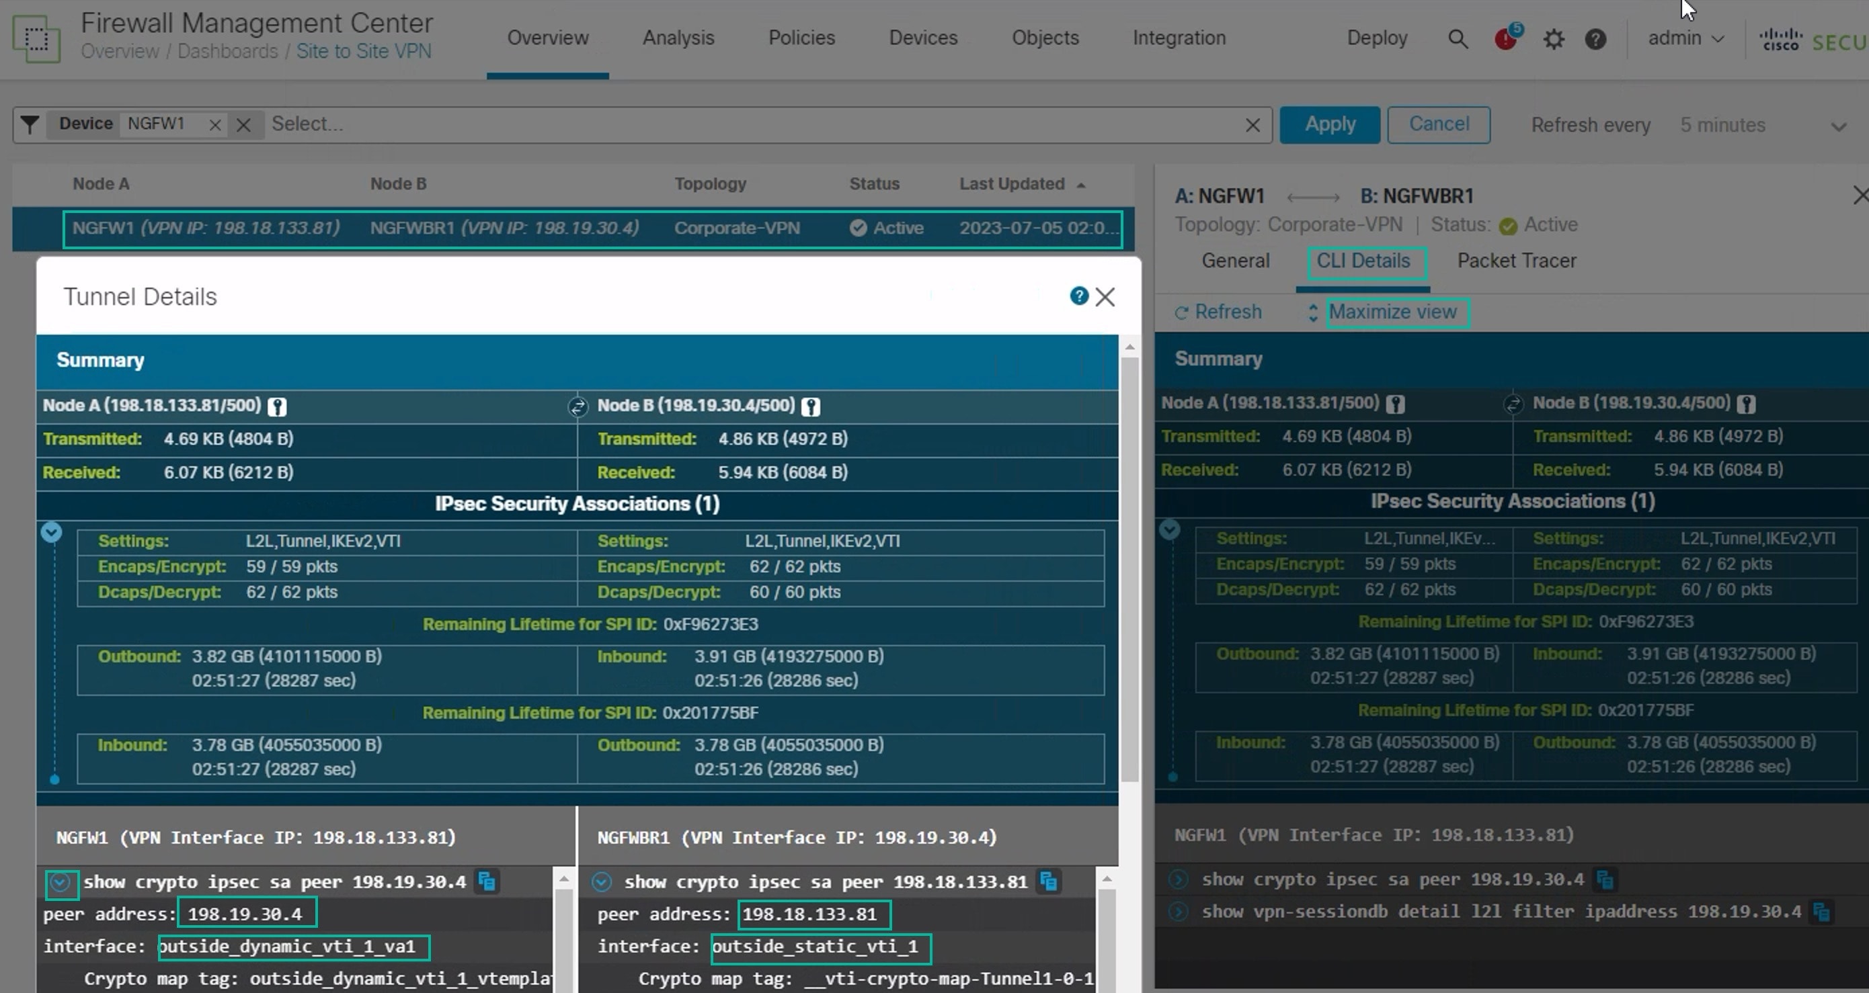Copy NGFWBR1 show crypto ipsec sa command

click(x=1048, y=881)
